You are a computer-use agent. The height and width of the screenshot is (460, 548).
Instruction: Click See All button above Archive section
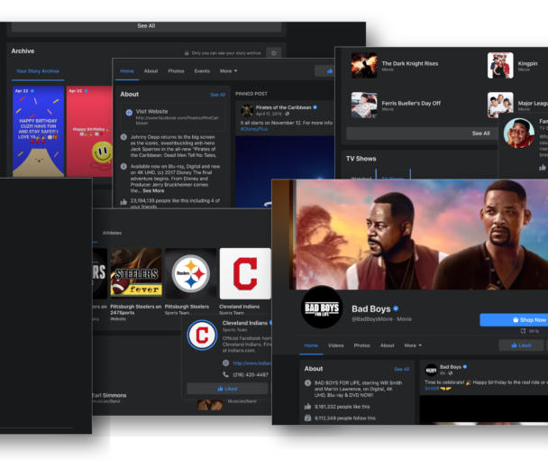pyautogui.click(x=146, y=26)
